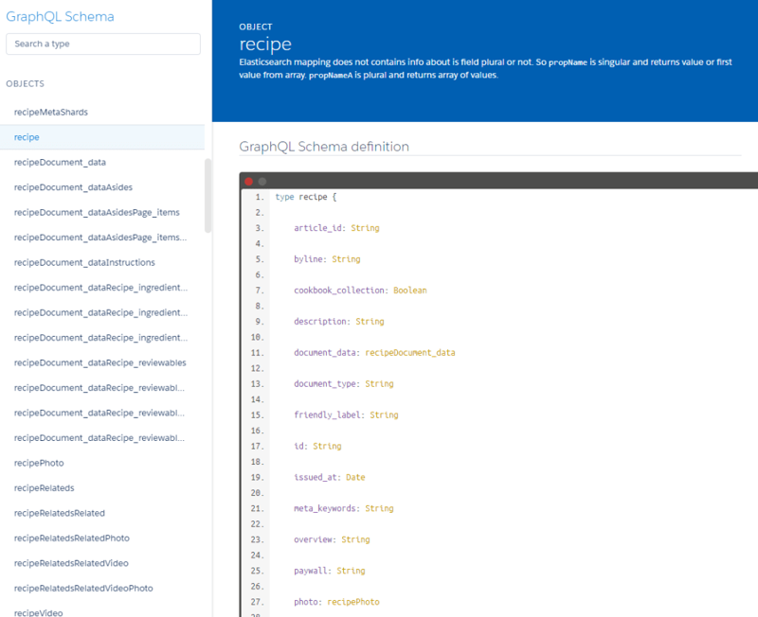This screenshot has height=617, width=758.
Task: Click String type of overview field
Action: click(x=355, y=539)
